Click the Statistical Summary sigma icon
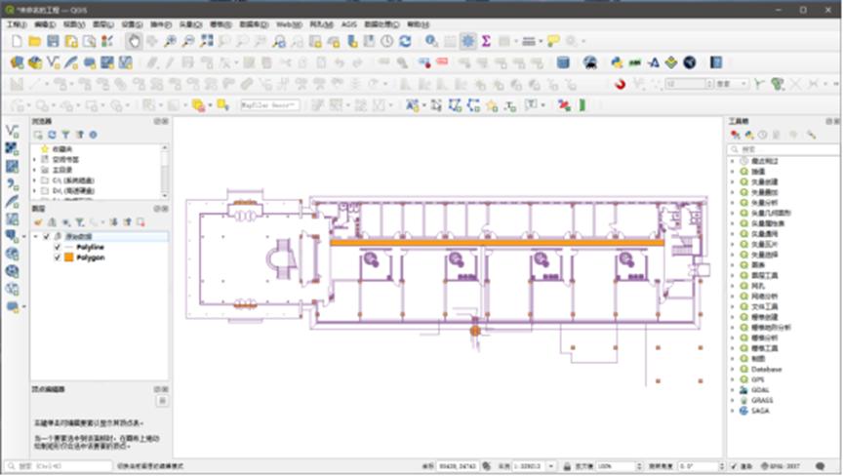843x476 pixels. point(486,41)
